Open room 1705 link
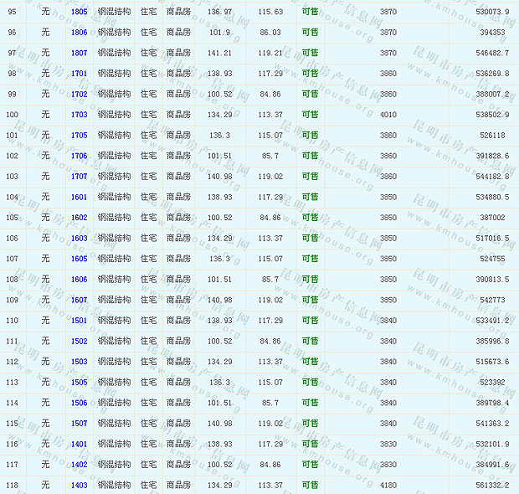The image size is (519, 494). click(x=79, y=135)
